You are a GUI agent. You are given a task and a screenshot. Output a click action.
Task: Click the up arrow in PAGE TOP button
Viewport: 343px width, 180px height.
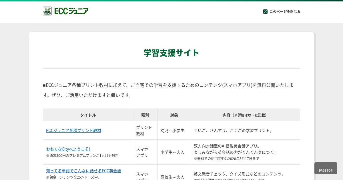pos(326,166)
